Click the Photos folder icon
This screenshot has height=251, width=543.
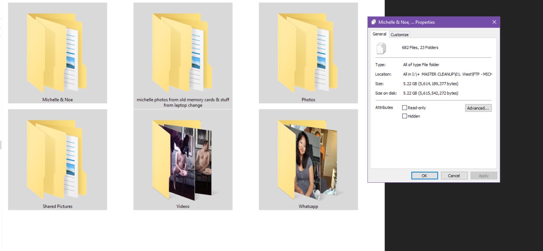tap(308, 53)
